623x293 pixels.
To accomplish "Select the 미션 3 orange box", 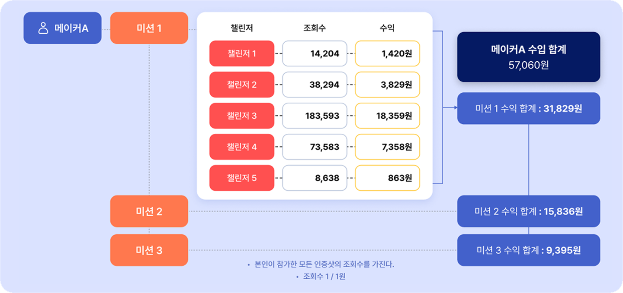I will [x=149, y=250].
